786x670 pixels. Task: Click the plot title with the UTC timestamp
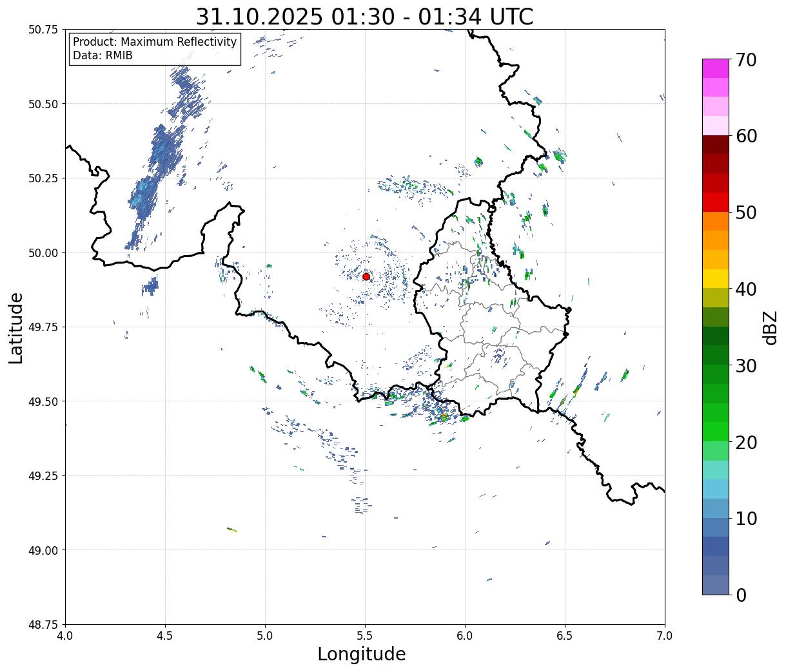[x=364, y=17]
